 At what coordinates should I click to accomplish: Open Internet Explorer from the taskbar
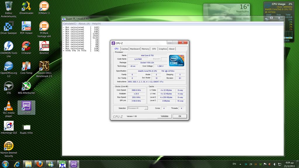[17, 164]
